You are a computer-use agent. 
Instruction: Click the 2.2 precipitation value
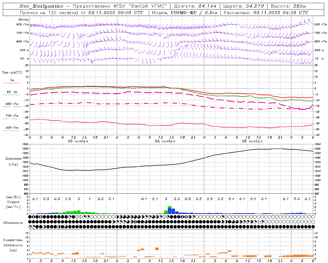(x=177, y=199)
